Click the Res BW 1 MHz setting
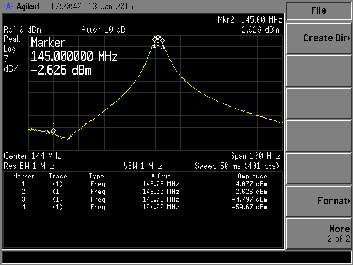The height and width of the screenshot is (265, 353). coord(29,166)
